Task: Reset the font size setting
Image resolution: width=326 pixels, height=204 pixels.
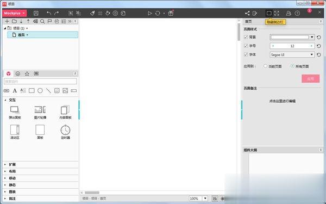Action: [x=319, y=46]
